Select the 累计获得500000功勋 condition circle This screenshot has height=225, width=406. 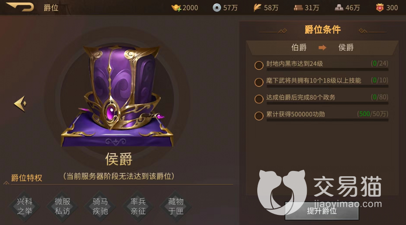[x=259, y=116]
